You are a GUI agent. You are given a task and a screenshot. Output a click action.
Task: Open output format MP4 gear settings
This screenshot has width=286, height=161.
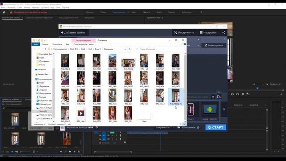pyautogui.click(x=97, y=127)
